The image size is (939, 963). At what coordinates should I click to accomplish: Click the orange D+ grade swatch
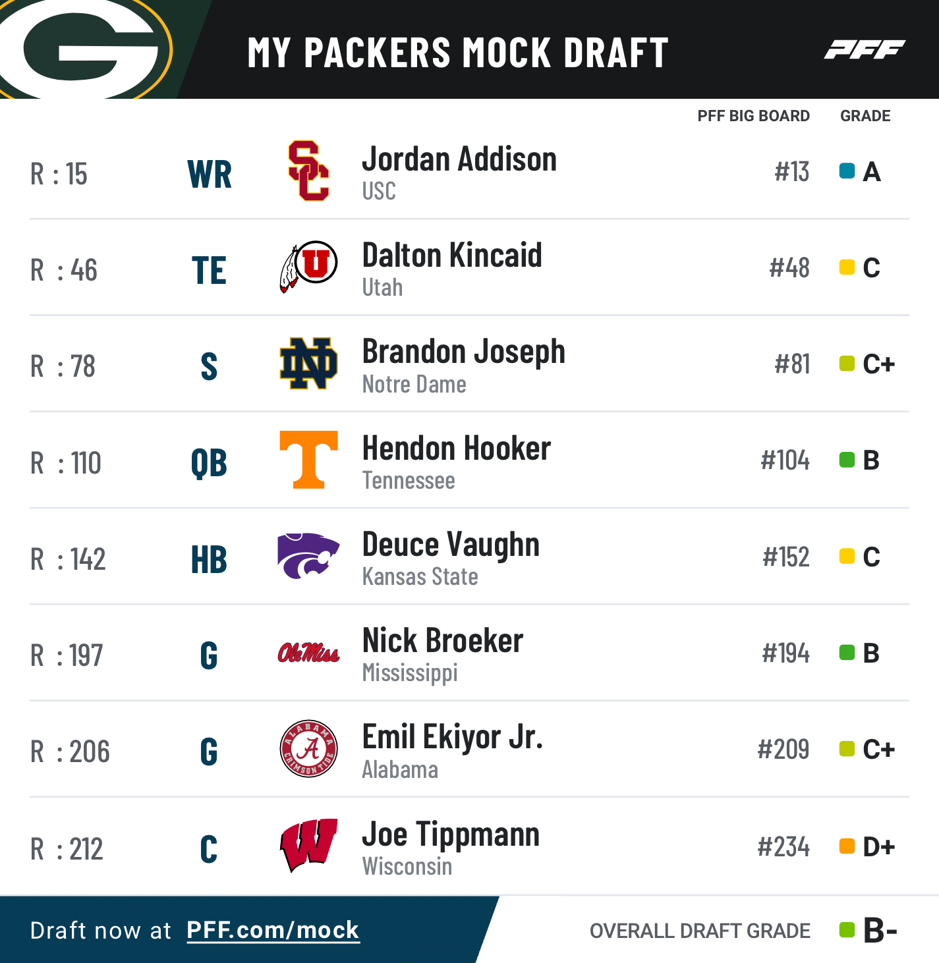847,846
